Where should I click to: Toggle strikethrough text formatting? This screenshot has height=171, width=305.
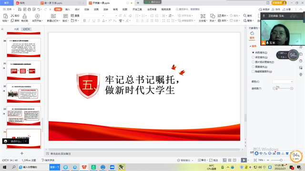coord(99,20)
